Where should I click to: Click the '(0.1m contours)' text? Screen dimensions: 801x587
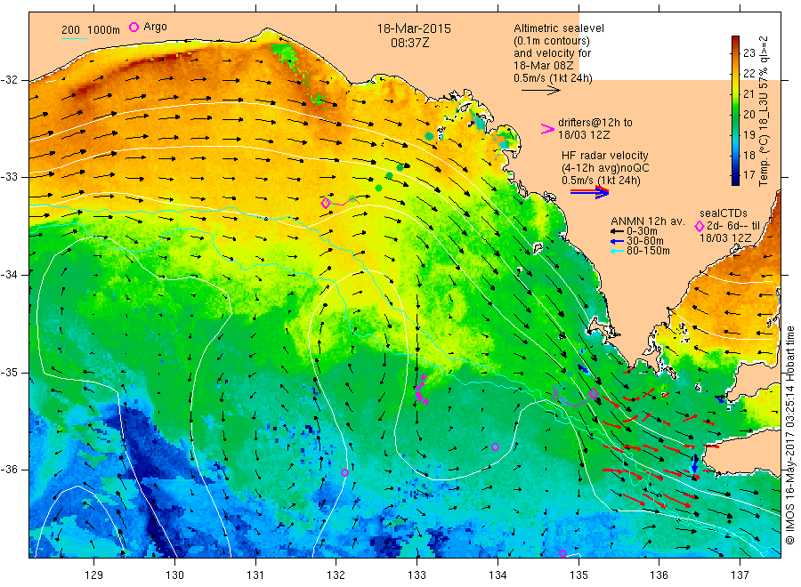pyautogui.click(x=552, y=41)
